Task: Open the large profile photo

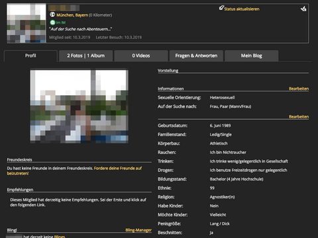Action: (79, 106)
